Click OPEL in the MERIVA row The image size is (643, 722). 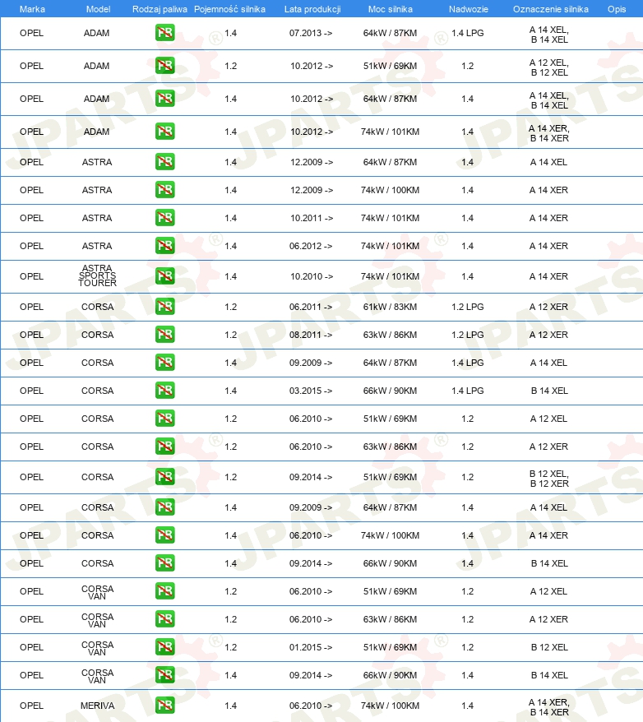tap(32, 706)
